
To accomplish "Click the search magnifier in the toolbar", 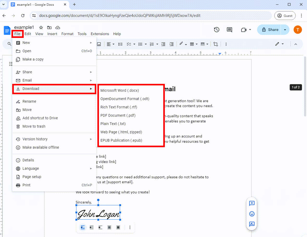I will pyautogui.click(x=9, y=44).
